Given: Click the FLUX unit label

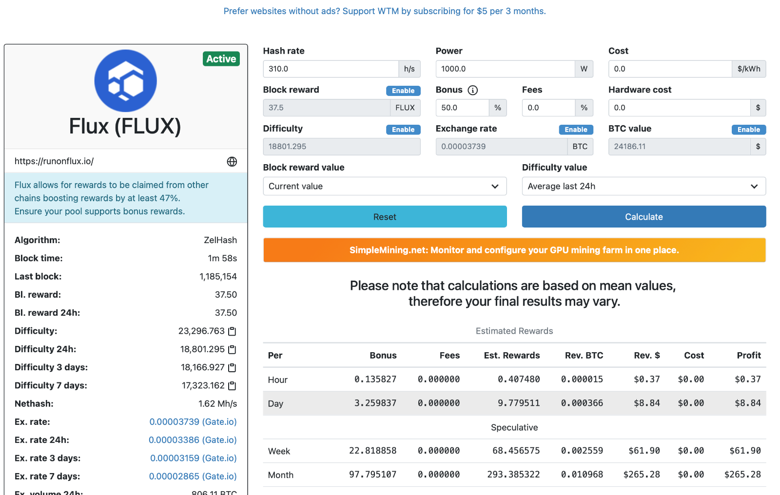Looking at the screenshot, I should pyautogui.click(x=405, y=108).
